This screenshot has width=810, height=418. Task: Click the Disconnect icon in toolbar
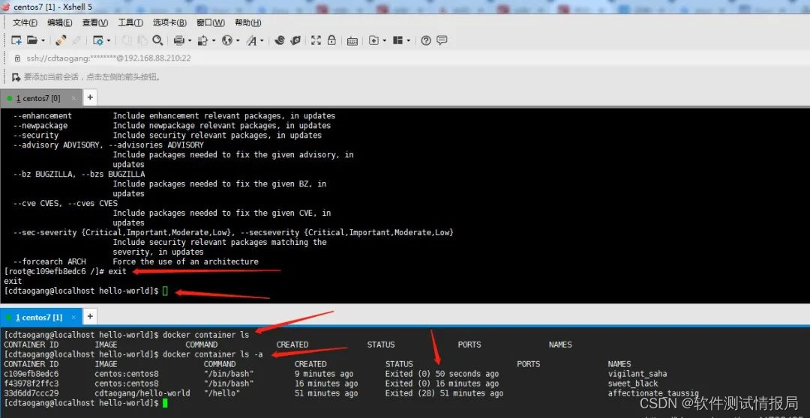[x=76, y=40]
